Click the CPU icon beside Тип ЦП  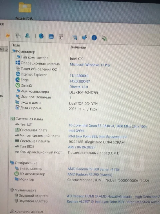[x=17, y=124]
